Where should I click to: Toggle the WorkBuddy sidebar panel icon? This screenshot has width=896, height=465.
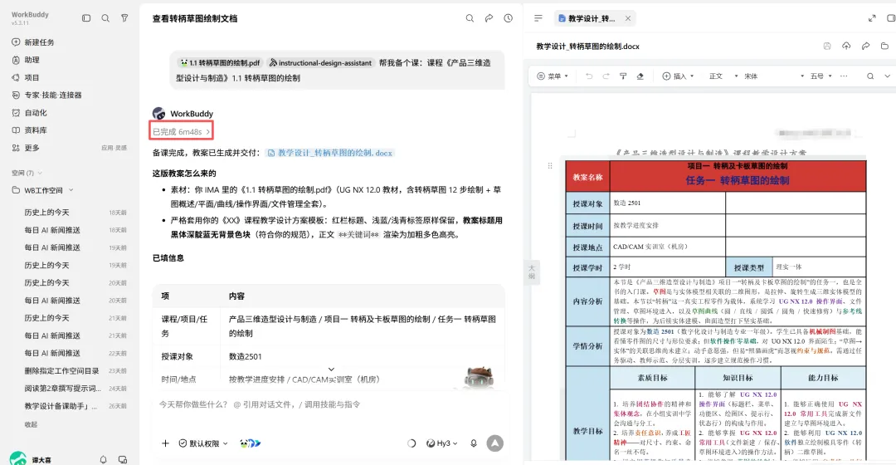[86, 18]
